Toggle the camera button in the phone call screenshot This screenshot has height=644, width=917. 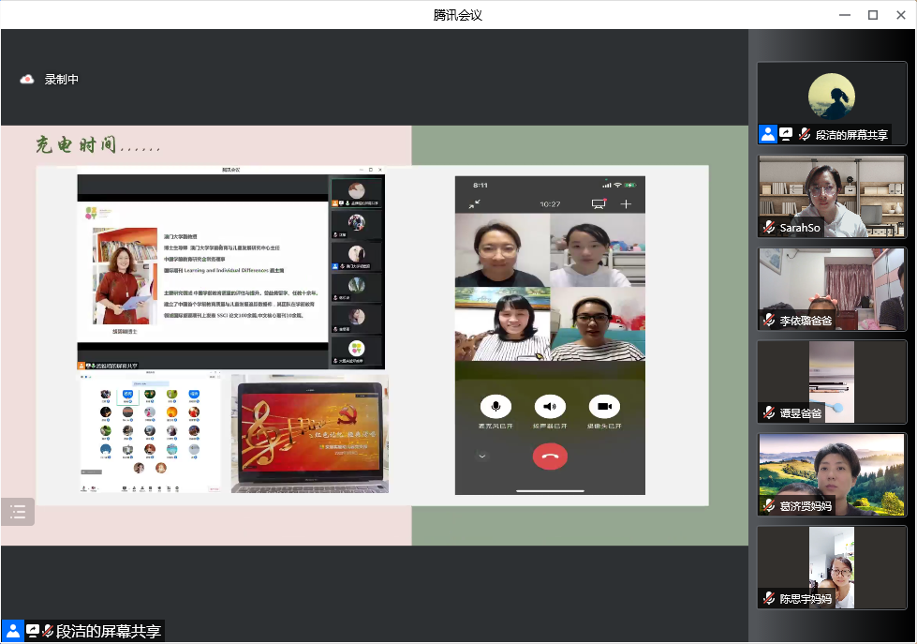[604, 406]
